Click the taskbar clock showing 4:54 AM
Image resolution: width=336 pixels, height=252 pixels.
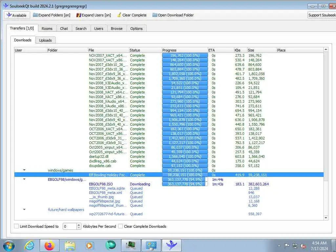pos(319,245)
